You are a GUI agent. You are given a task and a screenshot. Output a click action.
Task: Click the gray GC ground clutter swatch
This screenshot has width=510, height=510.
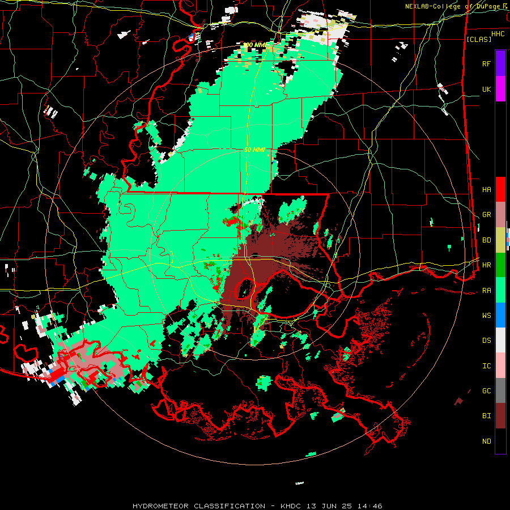click(500, 390)
